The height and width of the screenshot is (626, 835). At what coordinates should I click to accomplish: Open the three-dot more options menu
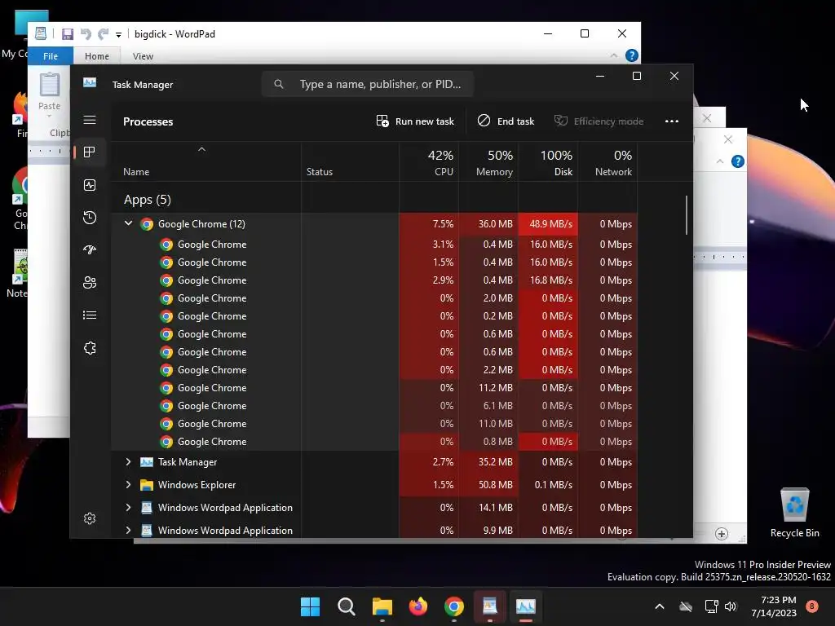click(x=672, y=121)
